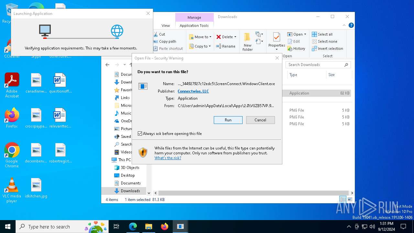This screenshot has width=414, height=233.
Task: Close the Launching Application window
Action: [x=148, y=13]
